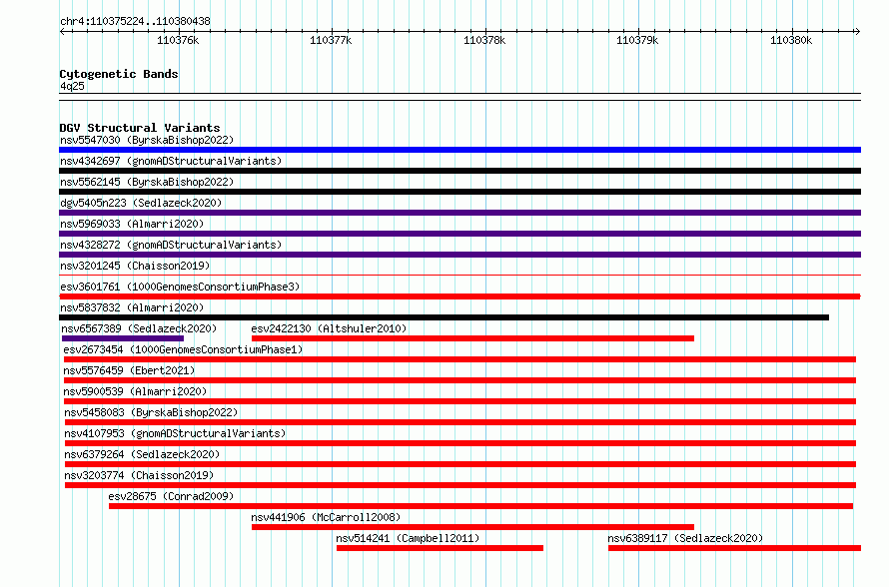Open nsv514241 (Campbell2011) label
This screenshot has width=889, height=587.
(x=408, y=538)
